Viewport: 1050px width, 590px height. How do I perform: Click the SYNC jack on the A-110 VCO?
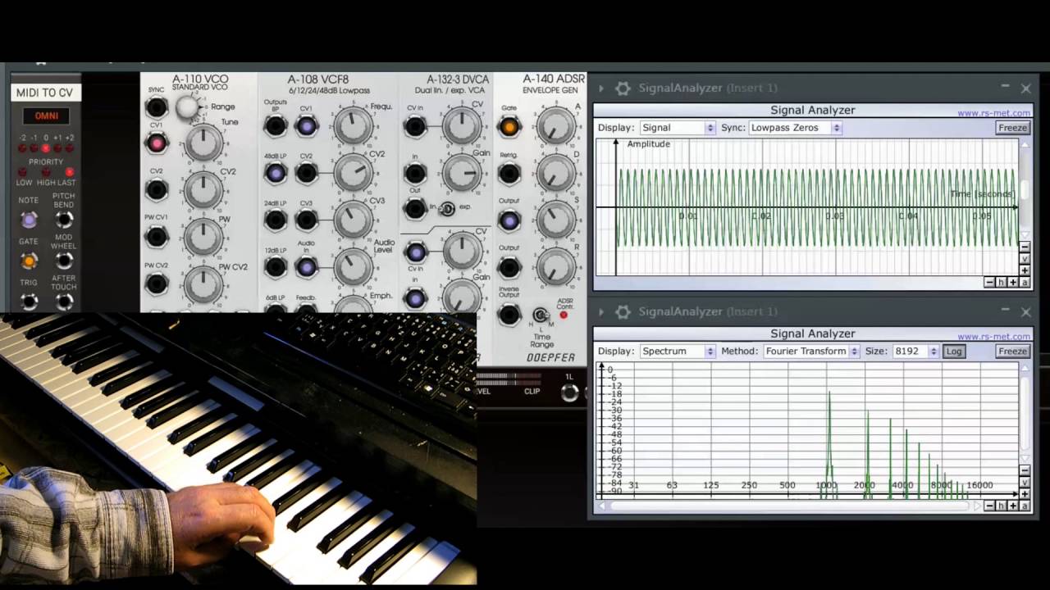(156, 107)
